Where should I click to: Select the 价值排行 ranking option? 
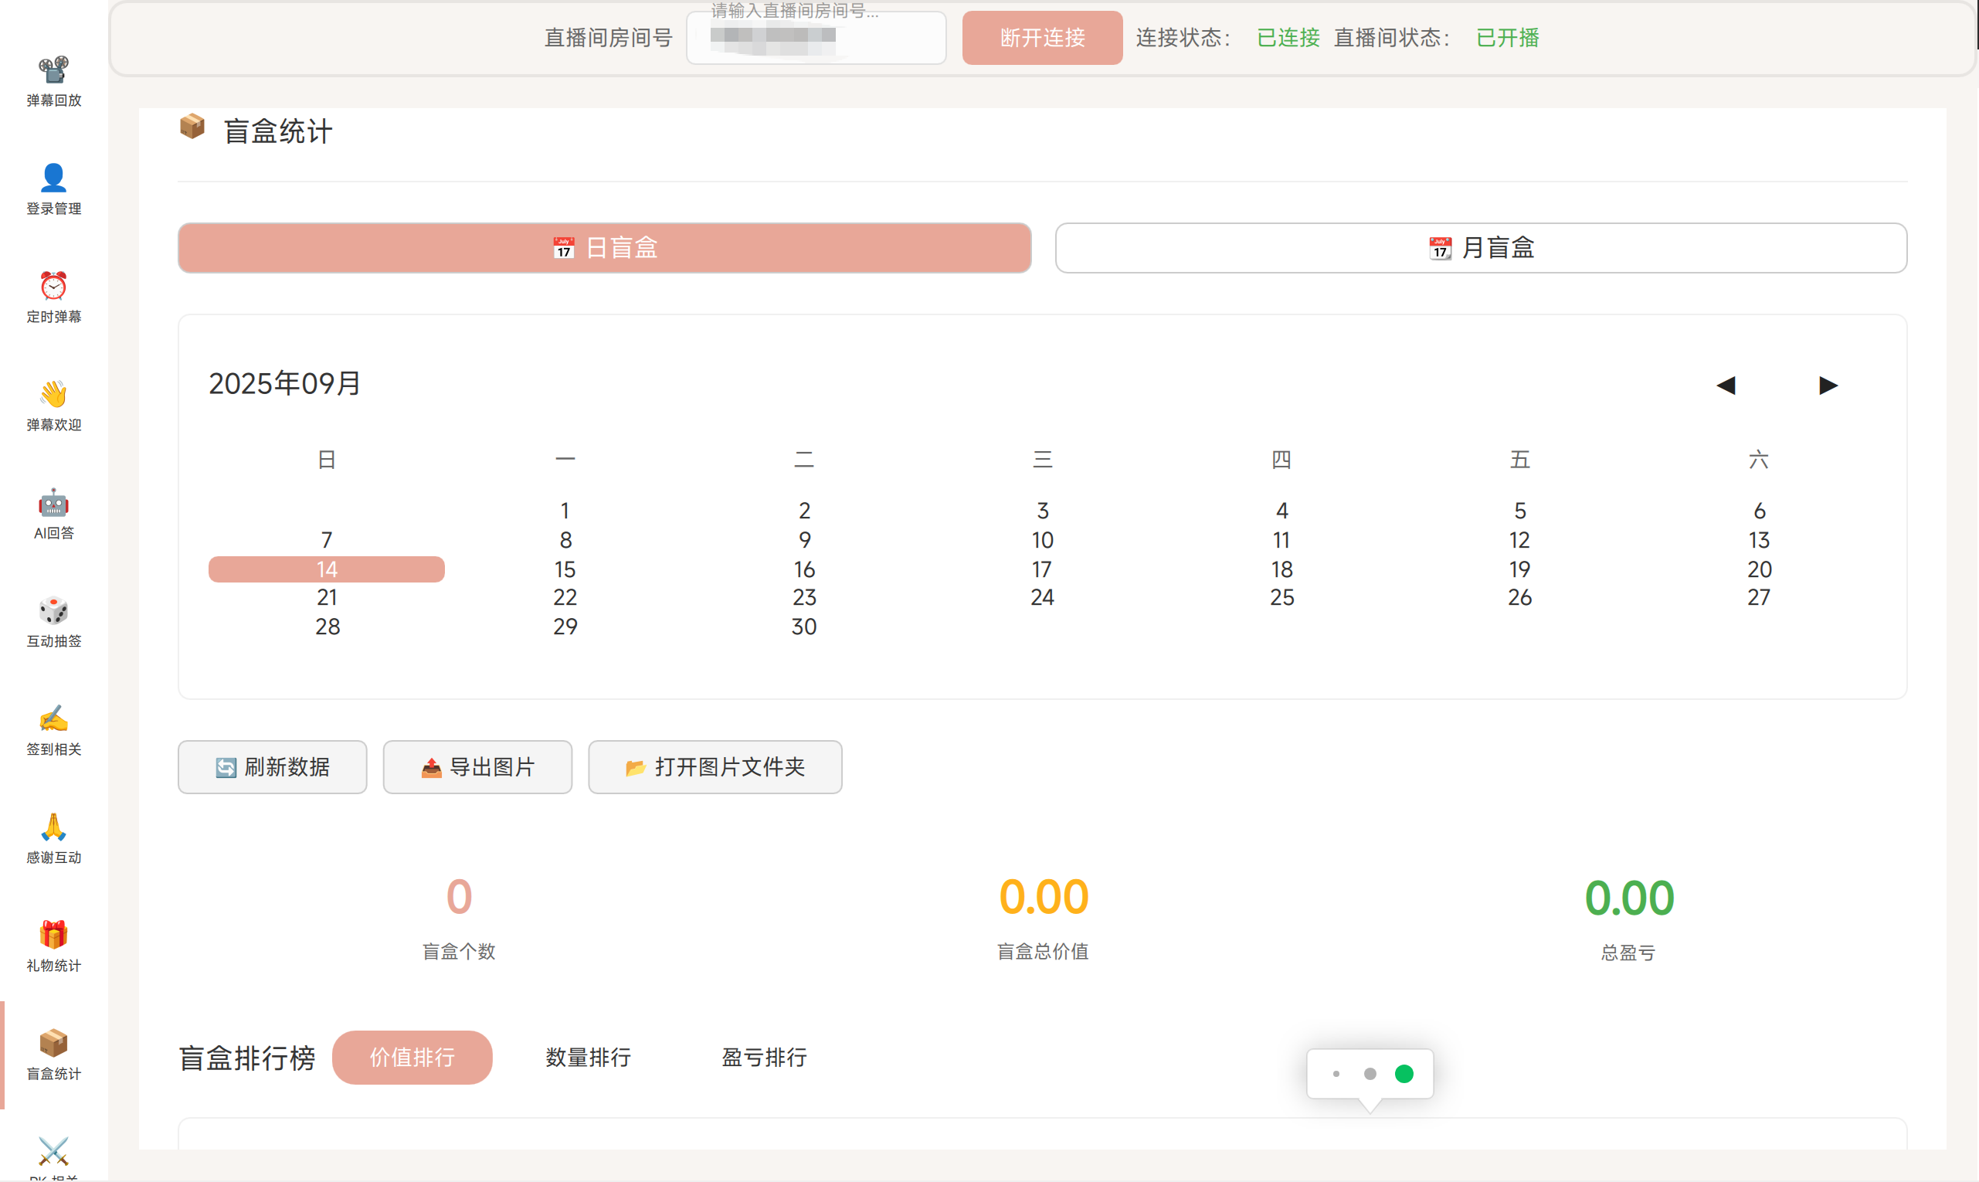pos(412,1057)
